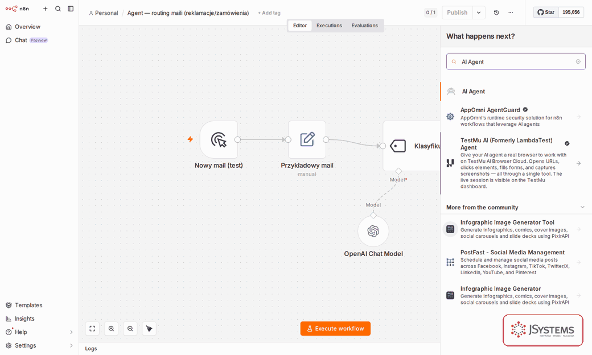
Task: Toggle the sidebar collapse icon
Action: point(71,9)
